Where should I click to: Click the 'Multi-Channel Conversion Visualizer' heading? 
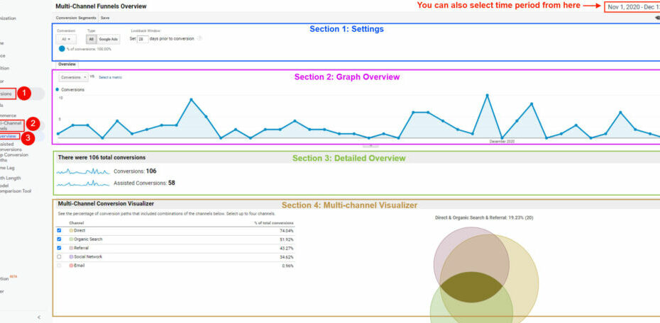(x=106, y=204)
